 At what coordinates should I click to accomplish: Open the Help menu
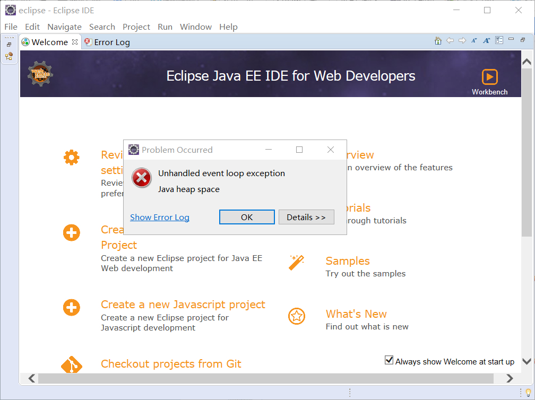228,27
